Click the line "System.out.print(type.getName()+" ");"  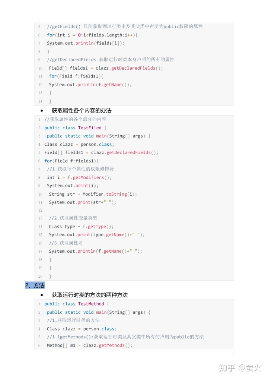pyautogui.click(x=97, y=235)
